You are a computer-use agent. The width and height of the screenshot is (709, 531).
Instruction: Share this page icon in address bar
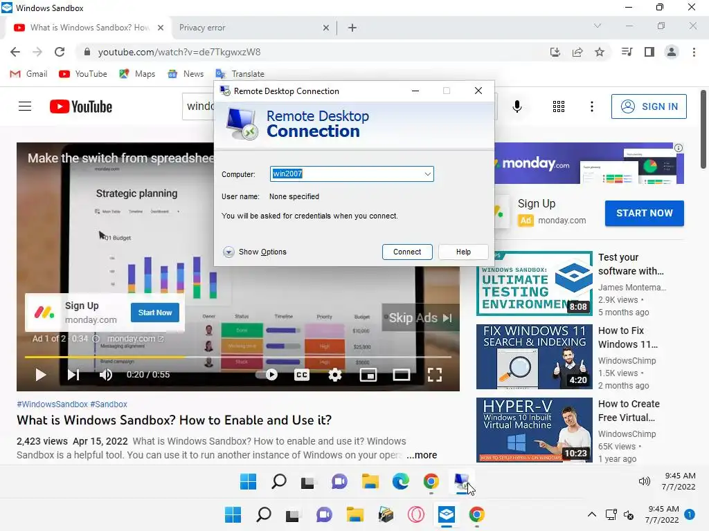tap(577, 52)
